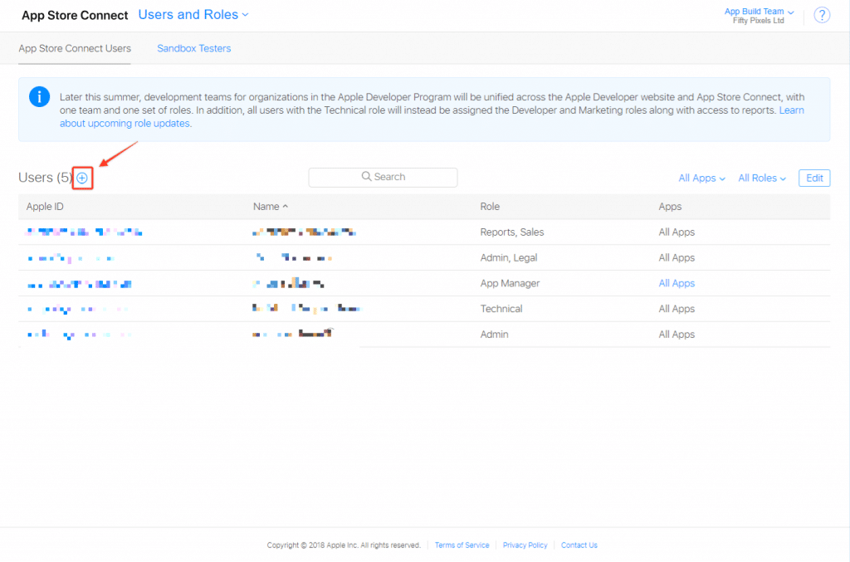Open the All Apps filter dropdown

pos(701,178)
